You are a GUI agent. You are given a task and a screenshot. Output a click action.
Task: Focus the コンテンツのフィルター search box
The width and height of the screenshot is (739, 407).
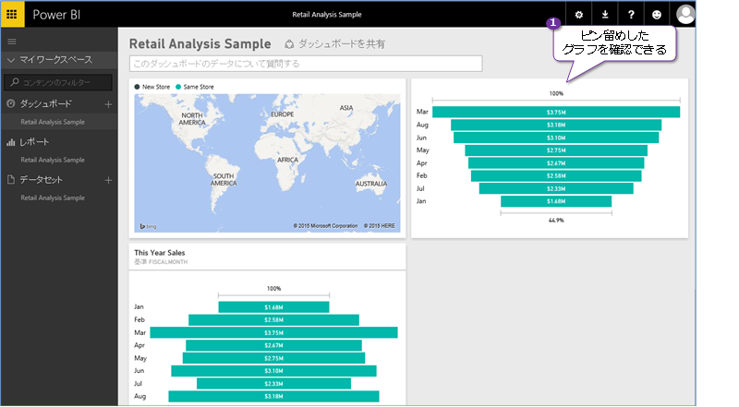[58, 82]
